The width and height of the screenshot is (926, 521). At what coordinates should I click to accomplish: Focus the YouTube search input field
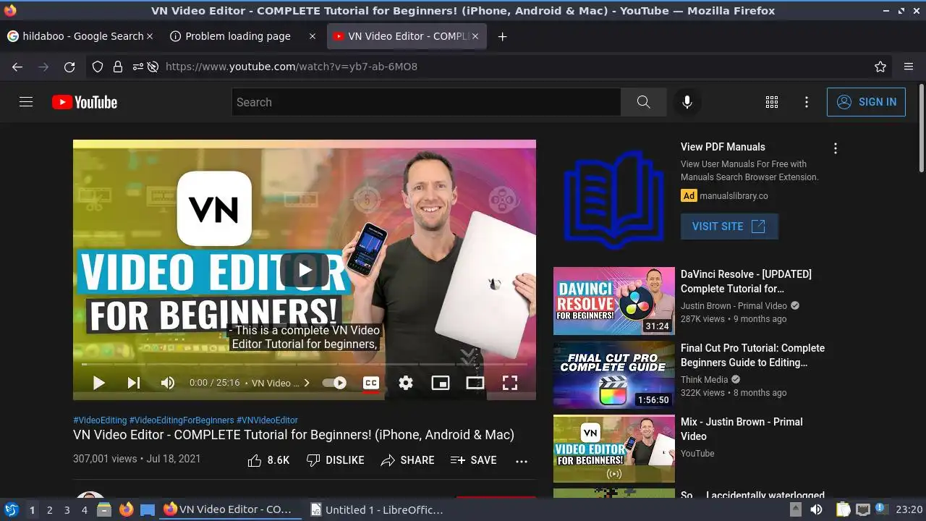426,102
